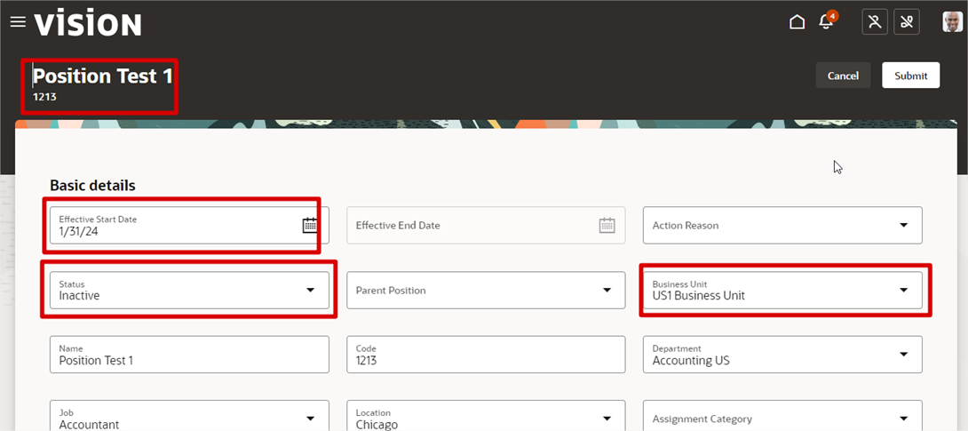
Task: Click the 1213 code under the title
Action: [x=44, y=97]
